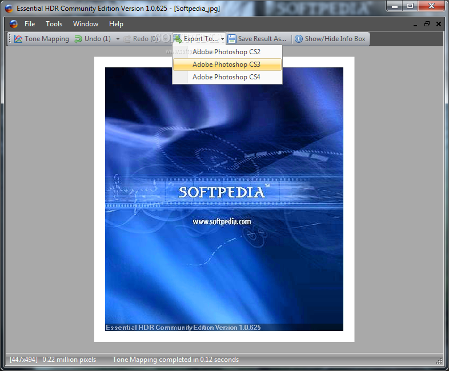Click the 0.22 million pixels status text
Viewport: 449px width, 371px height.
click(x=69, y=360)
